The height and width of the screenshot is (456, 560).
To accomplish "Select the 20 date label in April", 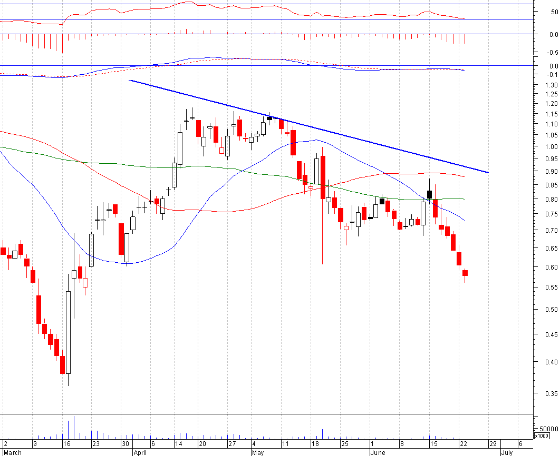I will tap(202, 444).
